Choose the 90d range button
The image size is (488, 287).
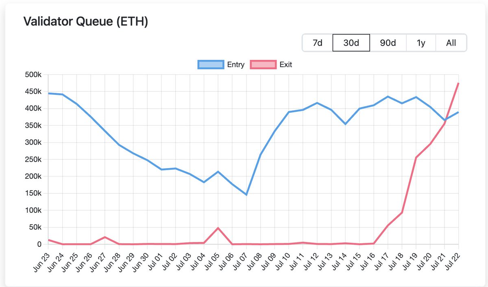point(388,43)
